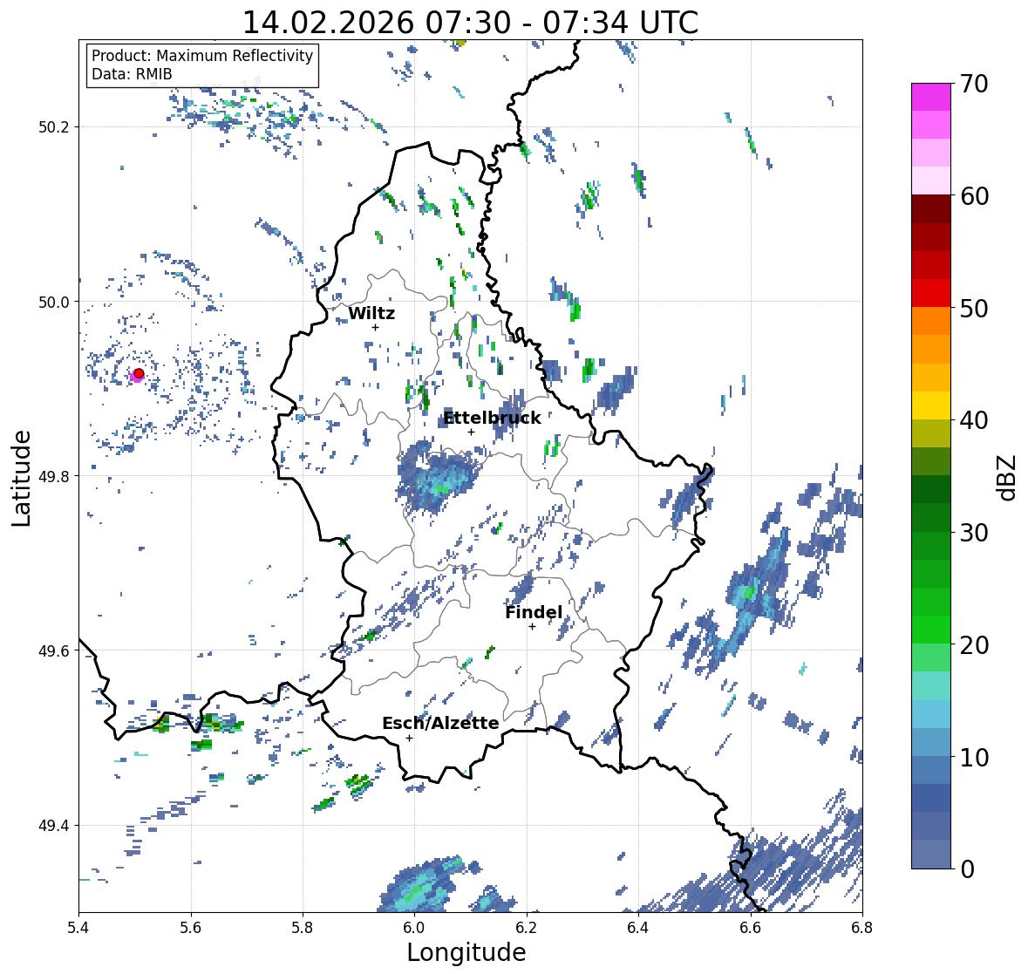Click the blue 10 dBZ colorbar segment

pyautogui.click(x=931, y=741)
